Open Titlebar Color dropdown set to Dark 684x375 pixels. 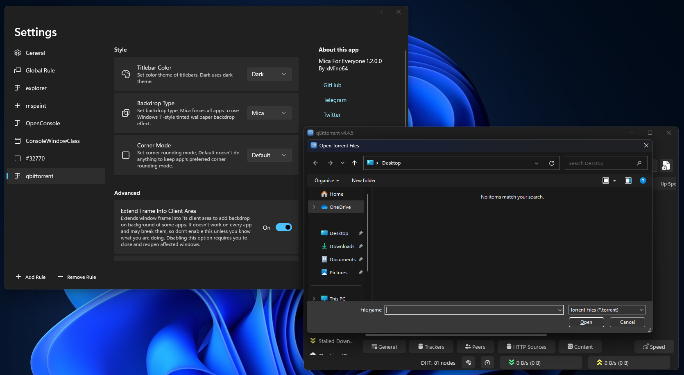[x=269, y=74]
